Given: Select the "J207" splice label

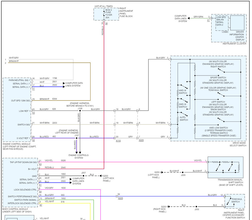Looking at the screenshot, I should [83, 173].
